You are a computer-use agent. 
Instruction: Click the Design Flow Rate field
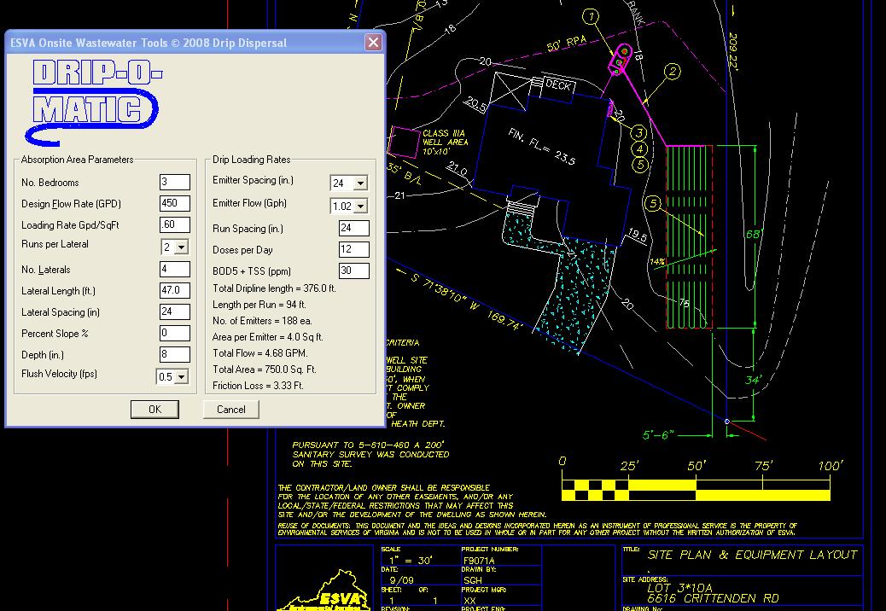[x=174, y=204]
